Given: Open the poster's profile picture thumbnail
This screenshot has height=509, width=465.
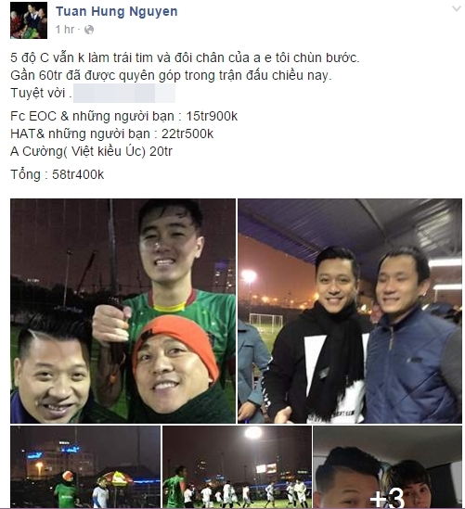Looking at the screenshot, I should coord(29,20).
